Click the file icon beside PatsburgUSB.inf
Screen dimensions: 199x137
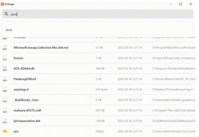[5, 79]
